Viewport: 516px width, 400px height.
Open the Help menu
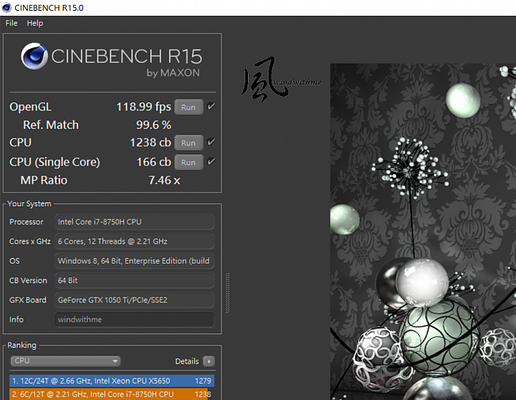pyautogui.click(x=35, y=23)
